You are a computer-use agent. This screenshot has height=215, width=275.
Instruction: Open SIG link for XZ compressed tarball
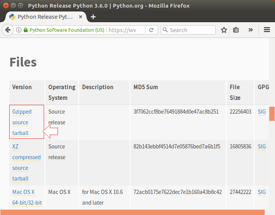click(x=262, y=147)
